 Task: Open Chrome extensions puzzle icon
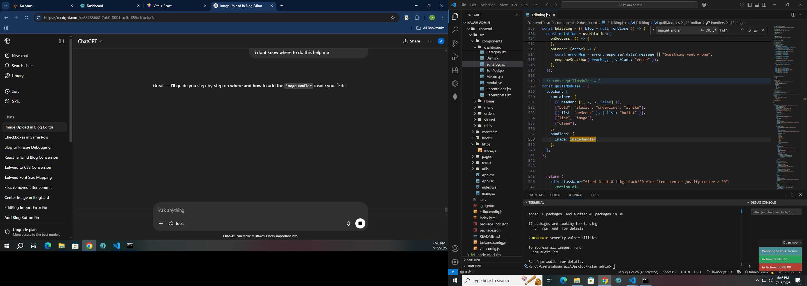(417, 18)
